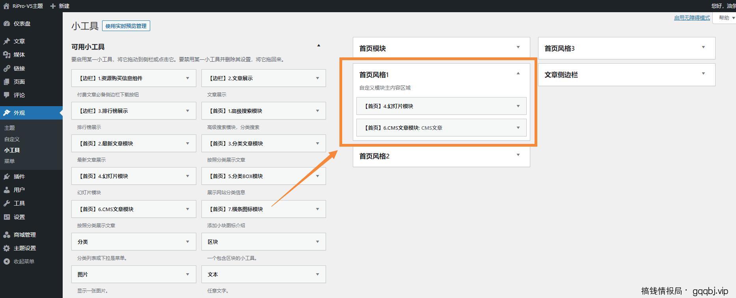Click the home icon beside RiPro-V5主题
The width and height of the screenshot is (736, 298).
pyautogui.click(x=6, y=6)
